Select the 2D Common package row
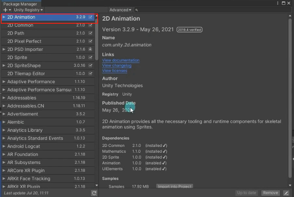The height and width of the screenshot is (197, 294). tap(48, 25)
